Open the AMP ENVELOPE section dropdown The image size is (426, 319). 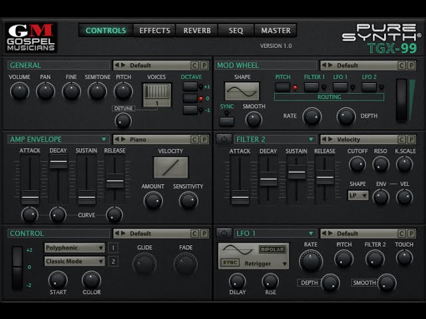pyautogui.click(x=104, y=139)
